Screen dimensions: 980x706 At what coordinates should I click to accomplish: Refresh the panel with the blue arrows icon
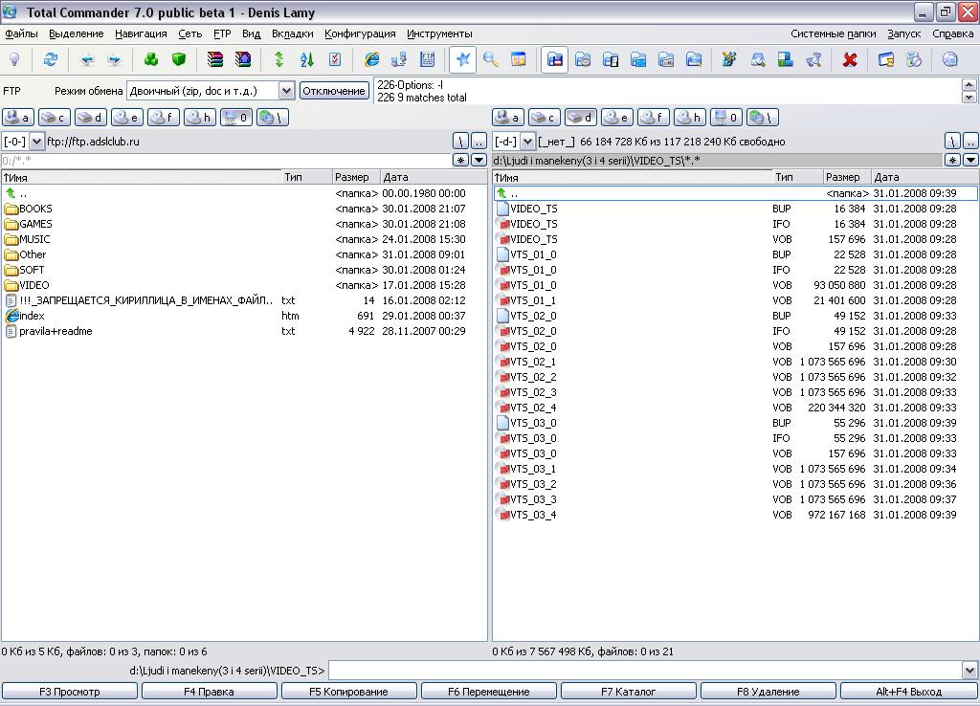click(x=51, y=60)
